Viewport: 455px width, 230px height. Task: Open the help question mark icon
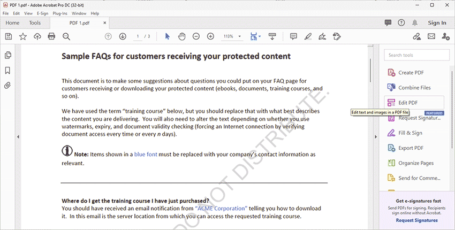click(401, 22)
